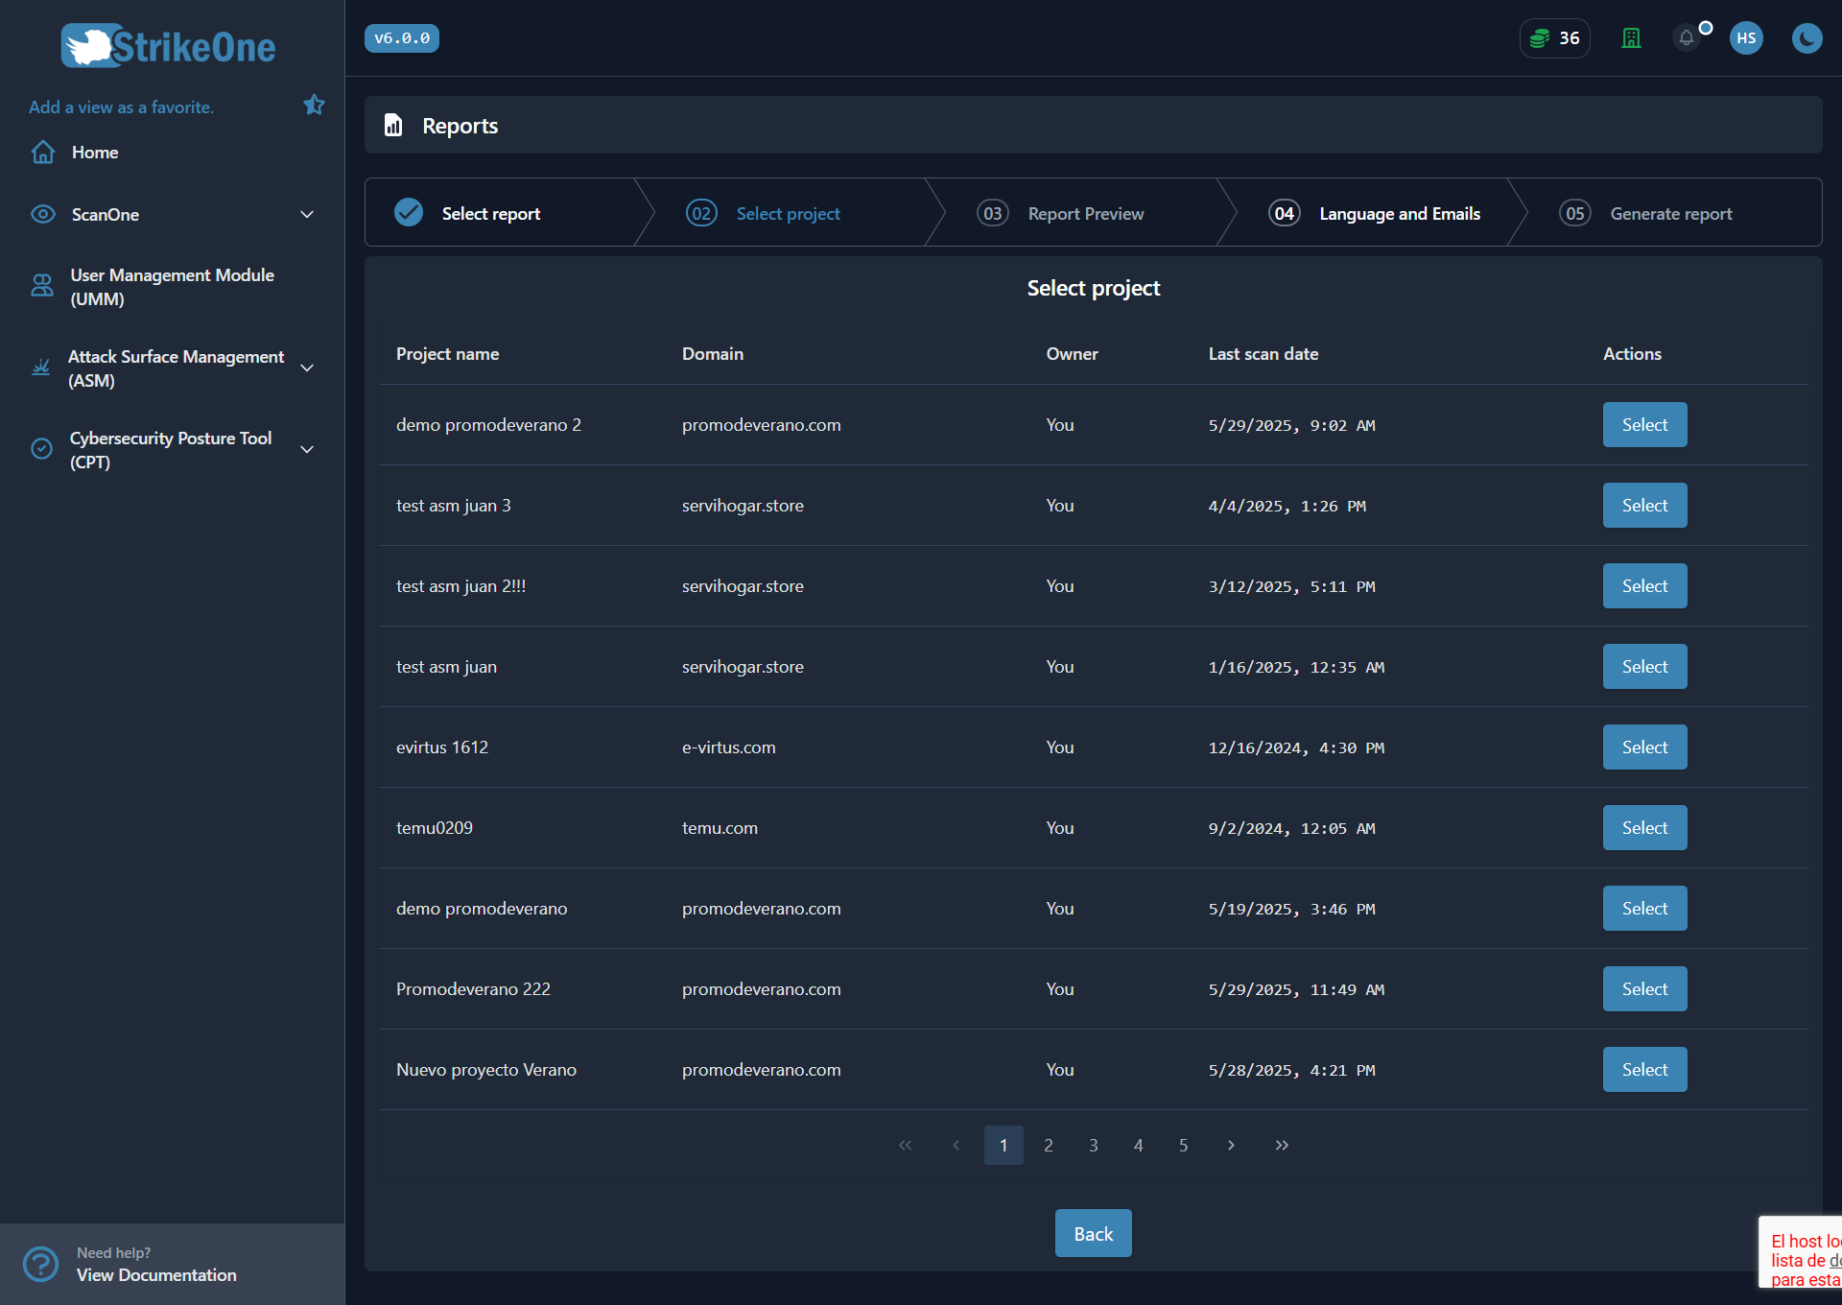Click the HS user avatar
The image size is (1842, 1305).
1746,38
